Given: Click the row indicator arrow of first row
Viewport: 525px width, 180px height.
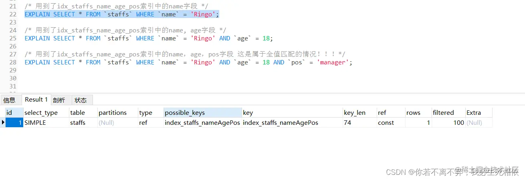Looking at the screenshot, I should [3, 123].
